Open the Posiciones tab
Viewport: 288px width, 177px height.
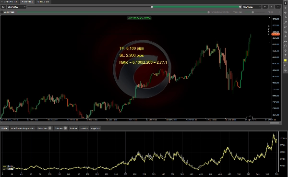tap(44, 128)
